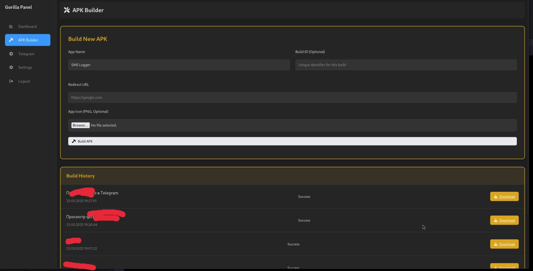Click the "No file selected." icon upload area

tap(104, 125)
